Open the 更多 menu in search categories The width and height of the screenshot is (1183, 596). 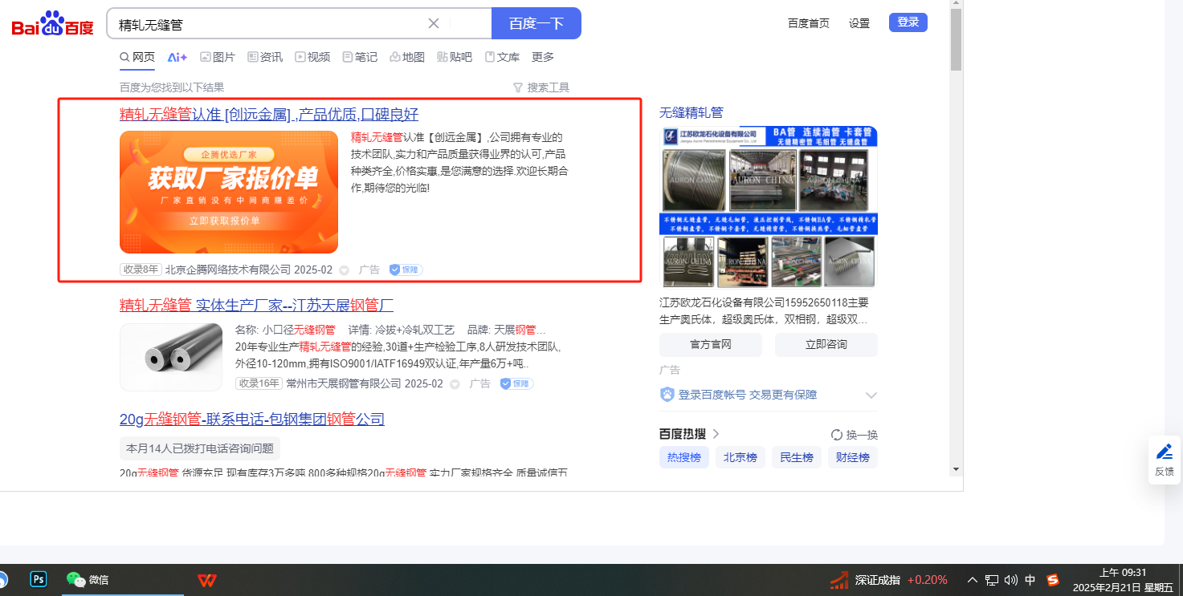point(543,57)
